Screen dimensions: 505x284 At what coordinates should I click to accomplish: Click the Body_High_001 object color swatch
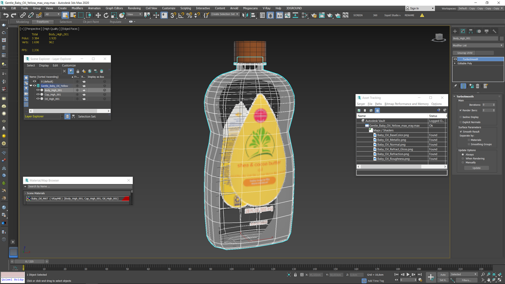501,38
